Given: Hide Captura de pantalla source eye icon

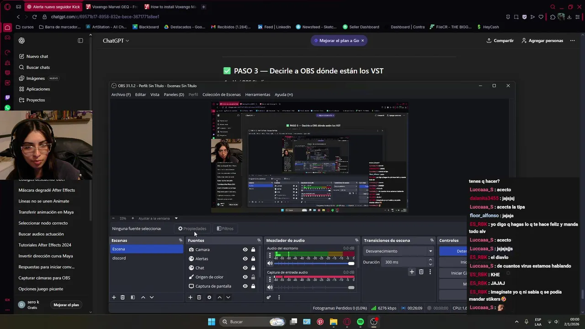Looking at the screenshot, I should click(245, 286).
